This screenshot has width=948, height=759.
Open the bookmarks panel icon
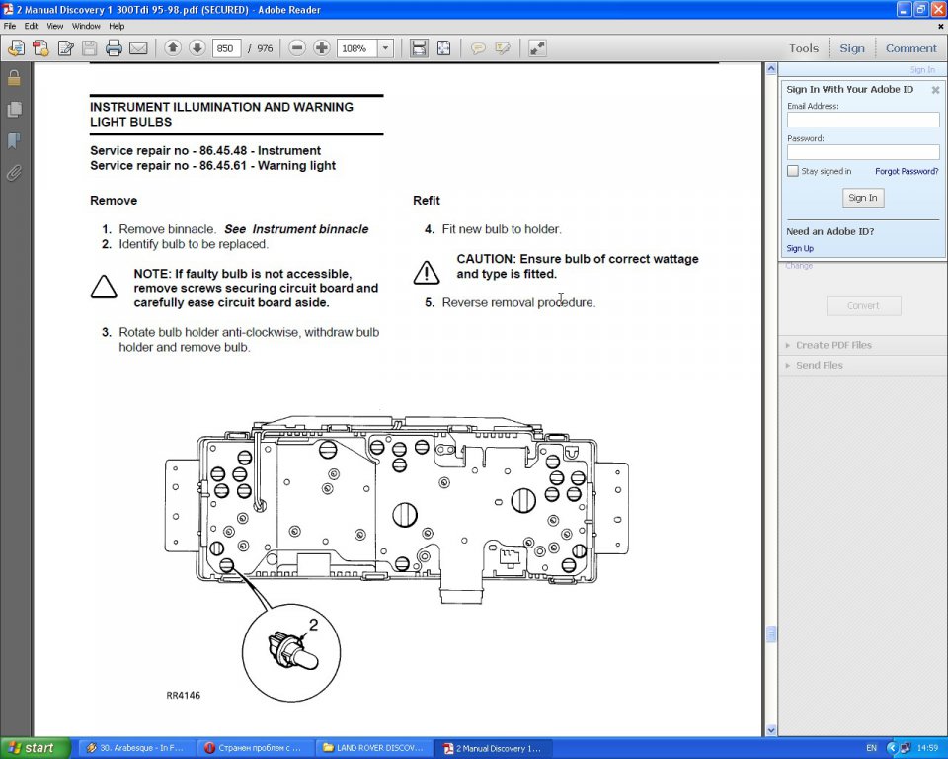(x=14, y=141)
